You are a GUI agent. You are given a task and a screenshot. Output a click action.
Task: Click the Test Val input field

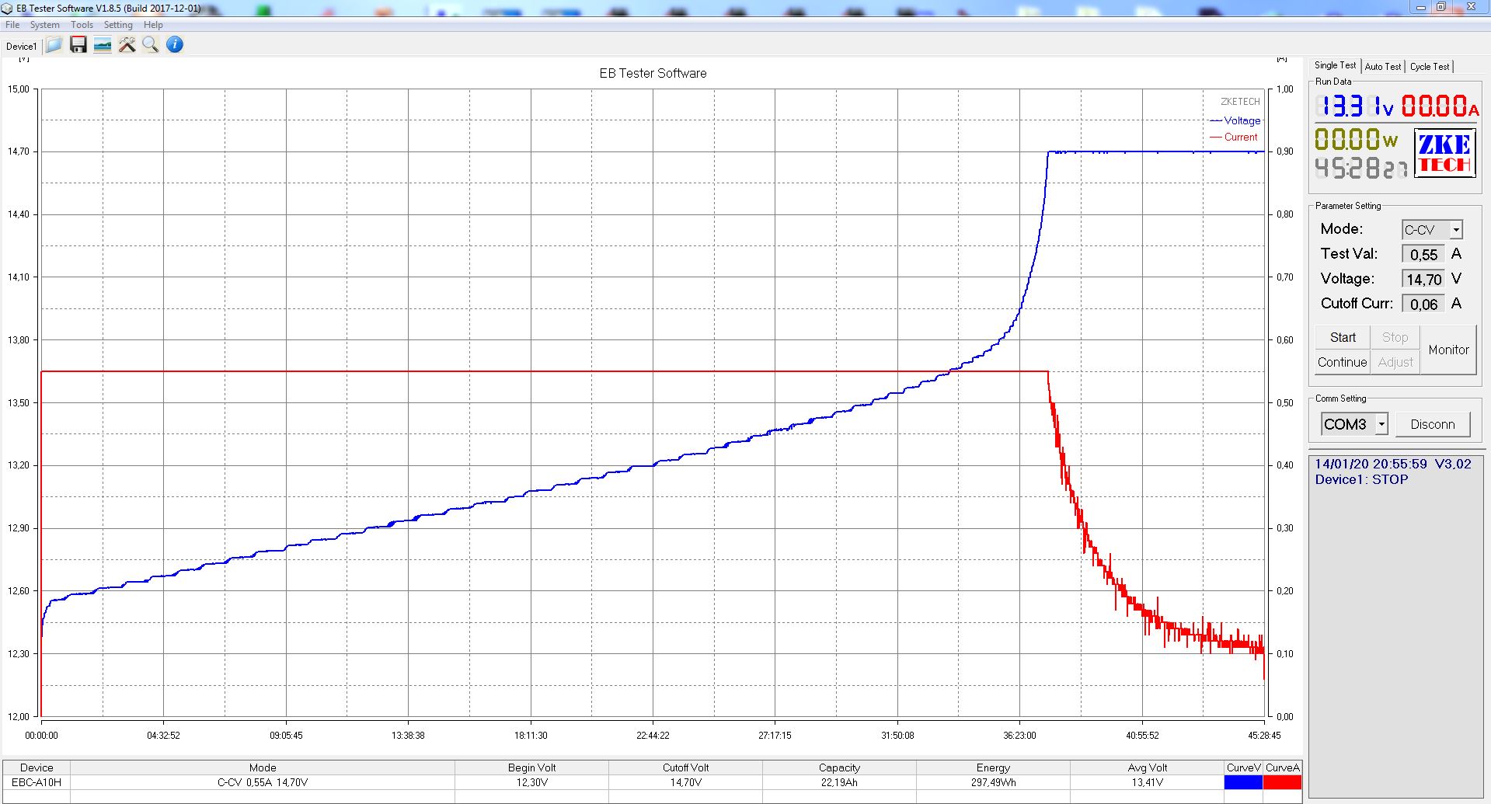tap(1423, 255)
